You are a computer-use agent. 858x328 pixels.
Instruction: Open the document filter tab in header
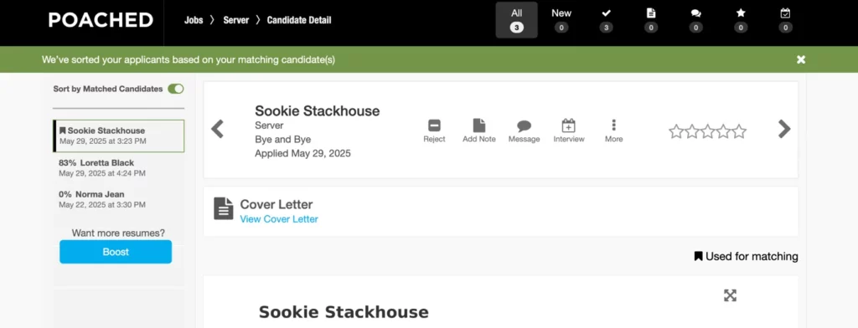(650, 20)
